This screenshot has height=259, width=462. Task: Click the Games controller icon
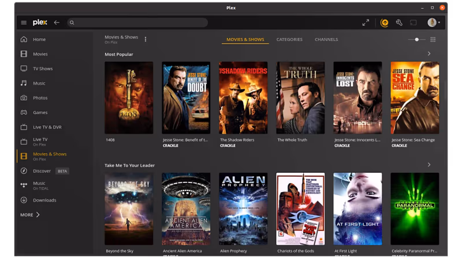(x=24, y=112)
